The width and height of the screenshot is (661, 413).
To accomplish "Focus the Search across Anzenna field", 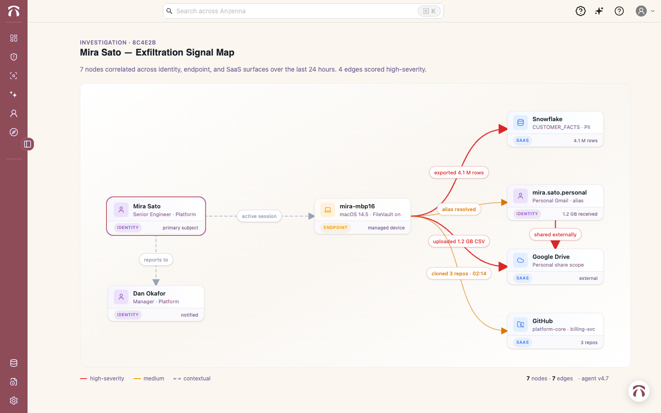I will [x=303, y=11].
